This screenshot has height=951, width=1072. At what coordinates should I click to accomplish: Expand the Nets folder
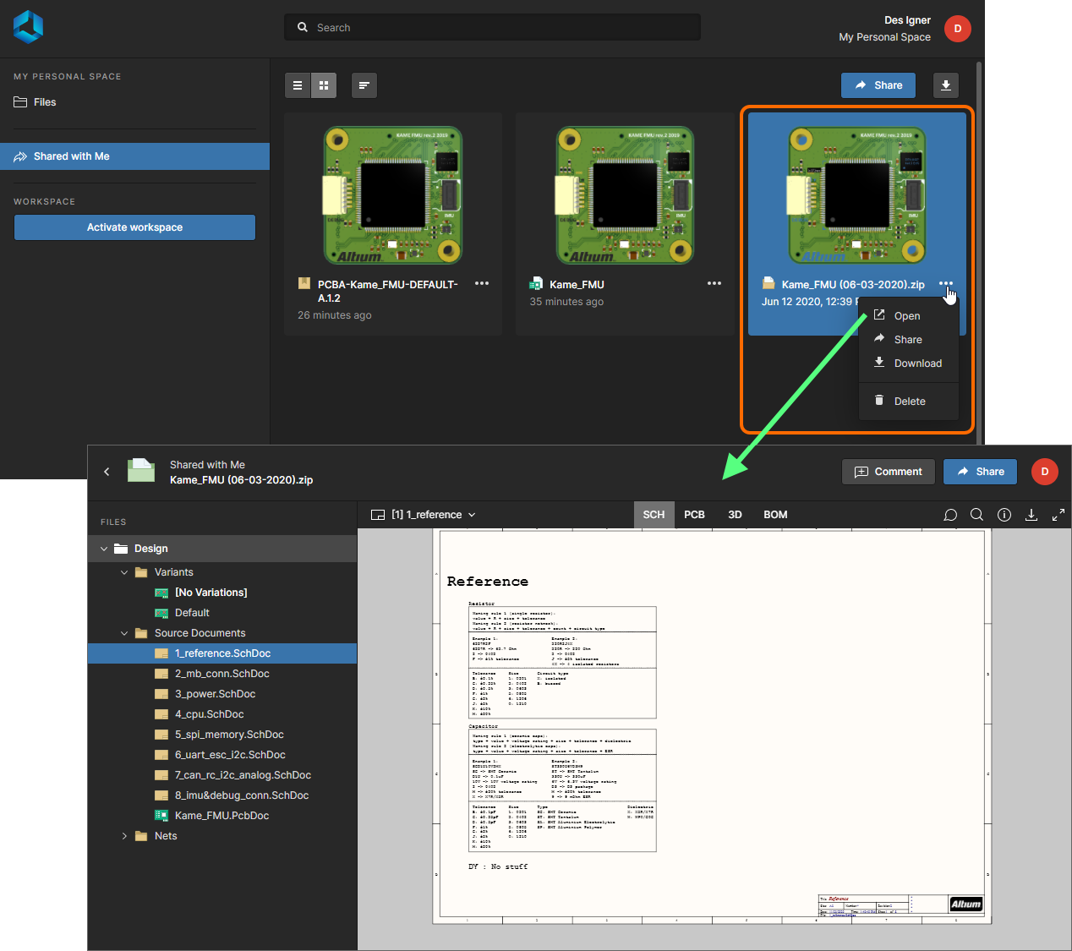(x=124, y=836)
